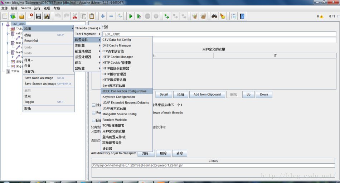The image size is (340, 183).
Task: Open the Help question-mark icon
Action: (242, 16)
